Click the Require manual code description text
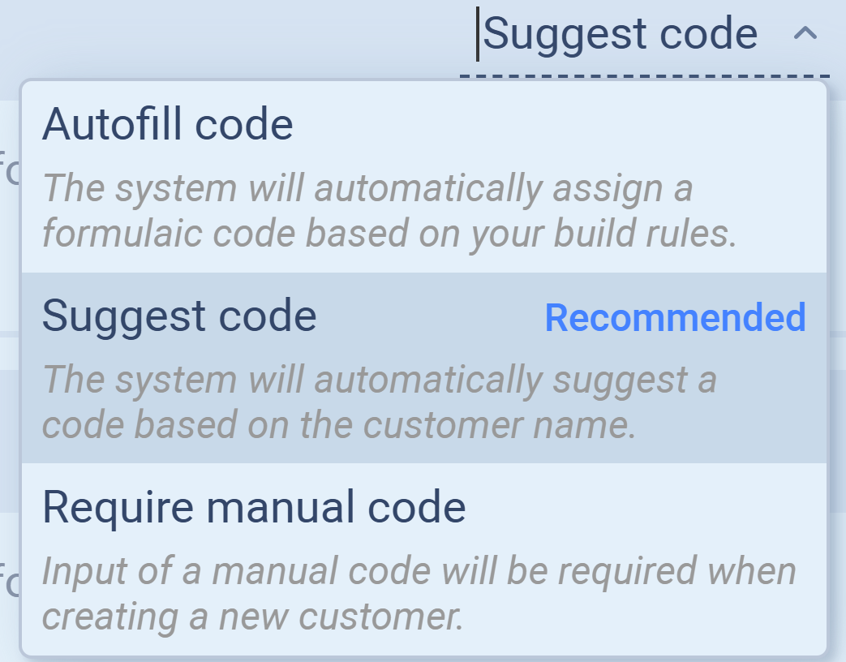Screen dimensions: 846x662 (x=419, y=594)
